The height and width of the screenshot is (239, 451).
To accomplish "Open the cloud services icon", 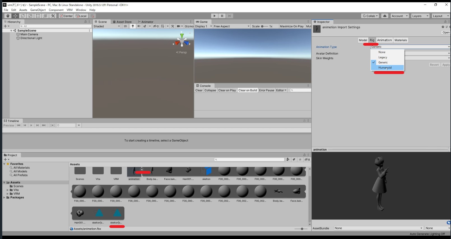I will coord(385,16).
